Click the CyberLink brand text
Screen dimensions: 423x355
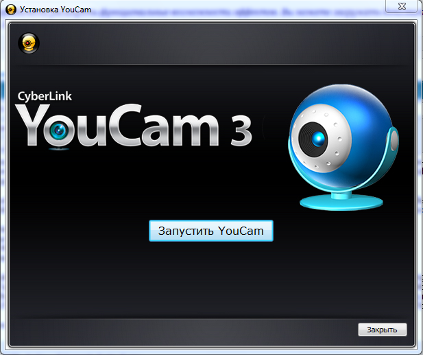click(45, 96)
